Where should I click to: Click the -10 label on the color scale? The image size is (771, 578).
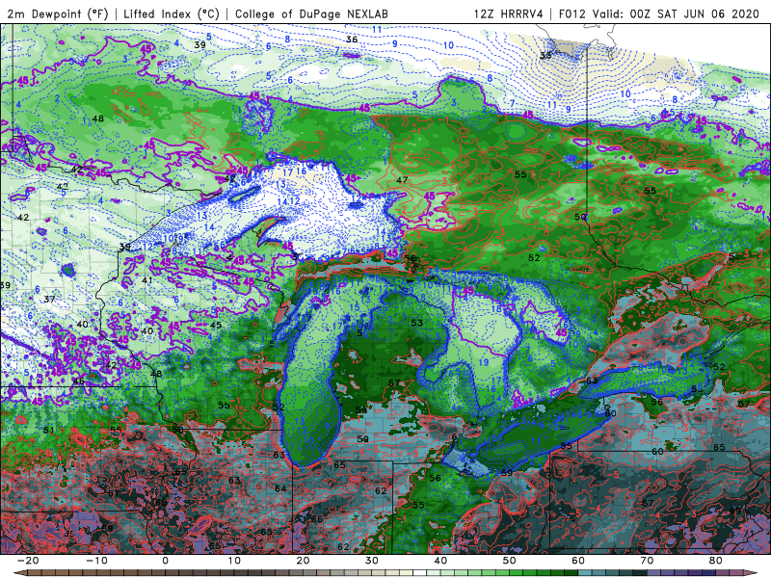(x=96, y=561)
